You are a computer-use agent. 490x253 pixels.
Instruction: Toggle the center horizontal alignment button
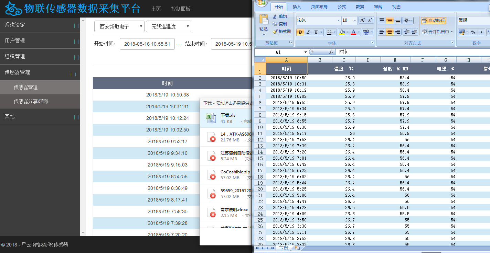tap(390, 32)
